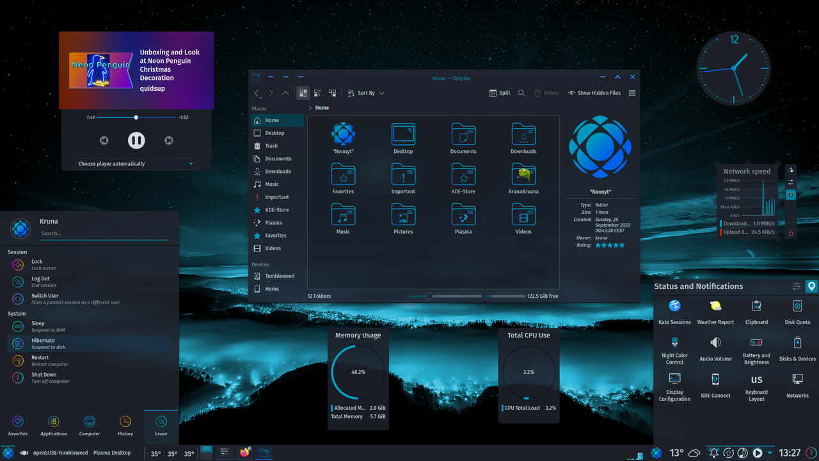Select the compact view mode in Dolphin
819x461 pixels.
(x=317, y=93)
